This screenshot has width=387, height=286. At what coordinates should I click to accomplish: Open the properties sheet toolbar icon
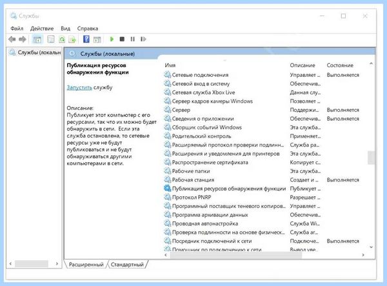coord(51,39)
